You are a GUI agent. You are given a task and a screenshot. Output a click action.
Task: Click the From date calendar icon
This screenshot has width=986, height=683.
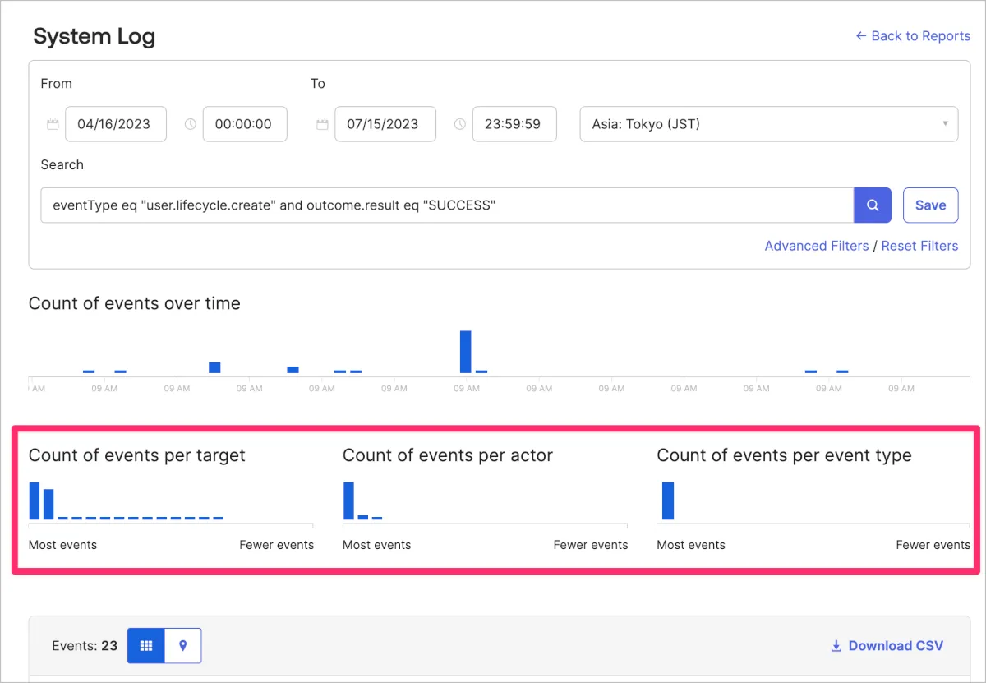(53, 124)
